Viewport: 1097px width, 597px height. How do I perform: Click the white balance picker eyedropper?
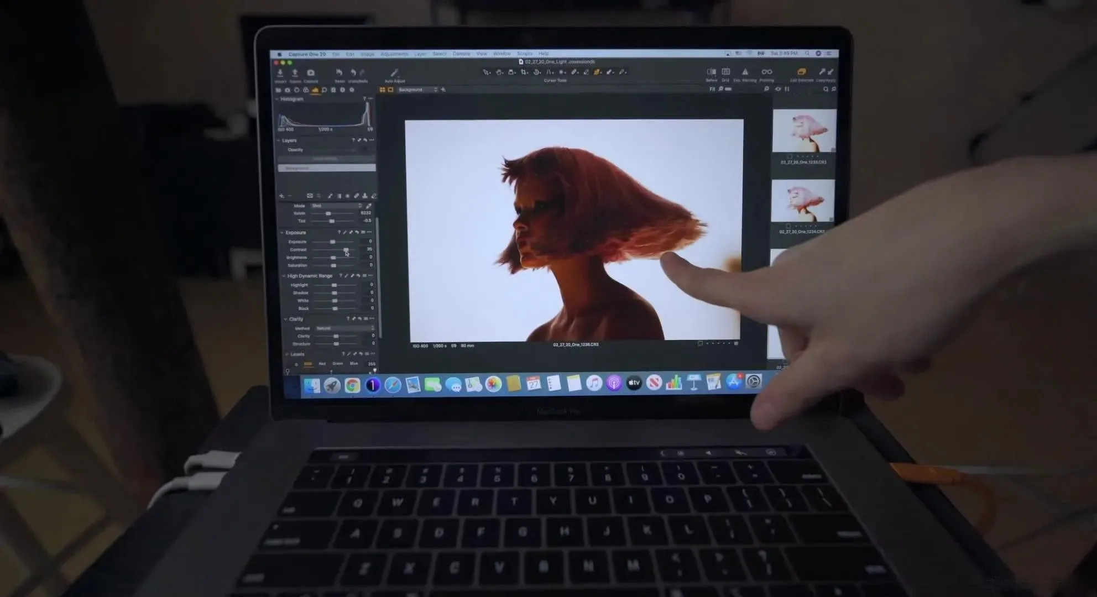point(369,206)
